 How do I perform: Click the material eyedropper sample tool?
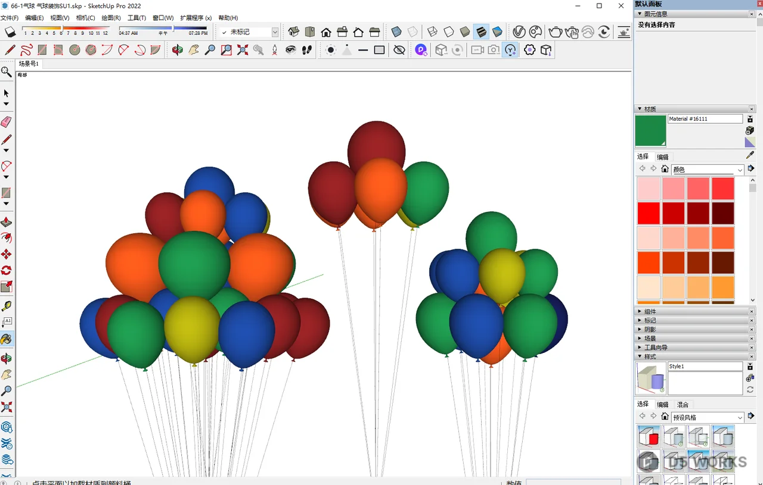click(x=750, y=155)
